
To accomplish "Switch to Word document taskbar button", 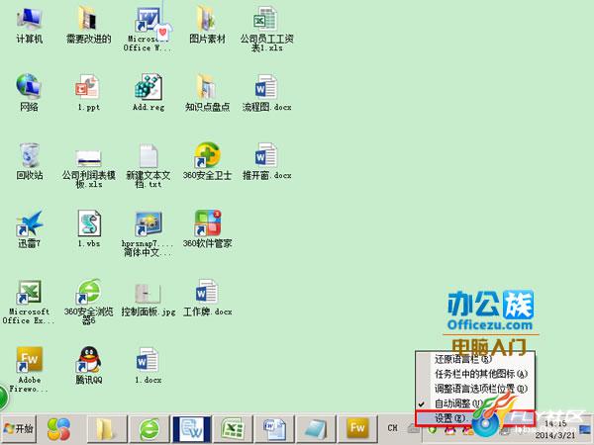I will pyautogui.click(x=274, y=429).
